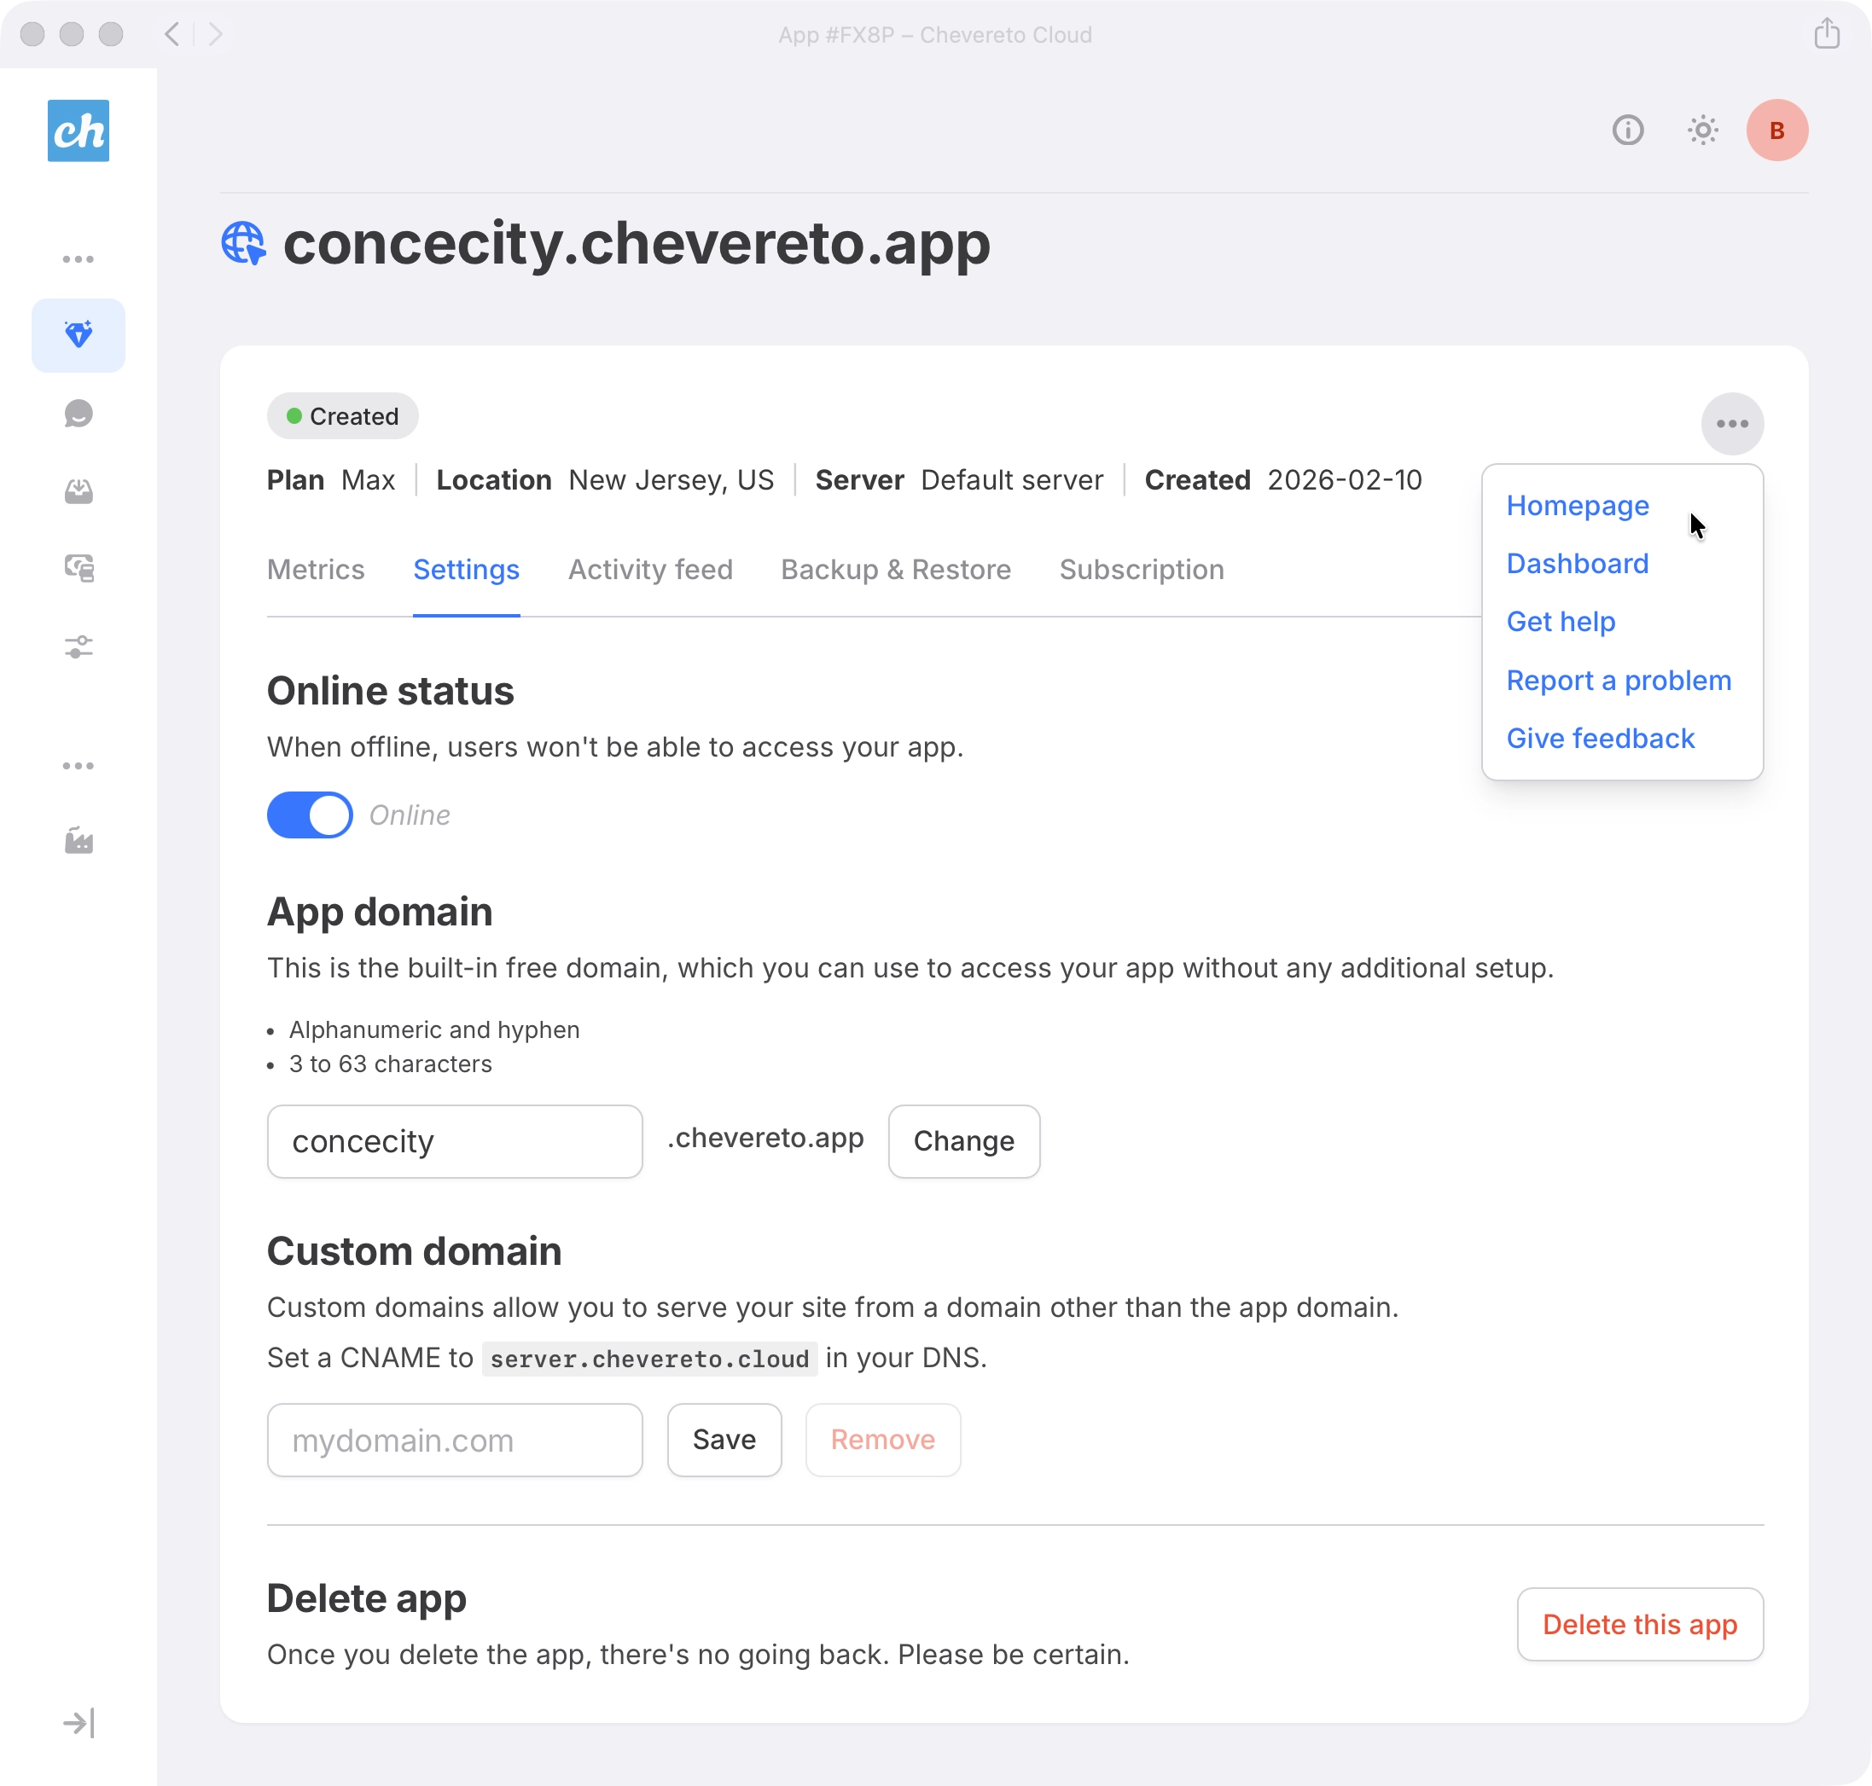
Task: Click the .chevereto.app domain suffix text
Action: coord(765,1139)
